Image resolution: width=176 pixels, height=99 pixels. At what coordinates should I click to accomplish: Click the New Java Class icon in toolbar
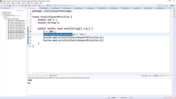tap(35, 5)
